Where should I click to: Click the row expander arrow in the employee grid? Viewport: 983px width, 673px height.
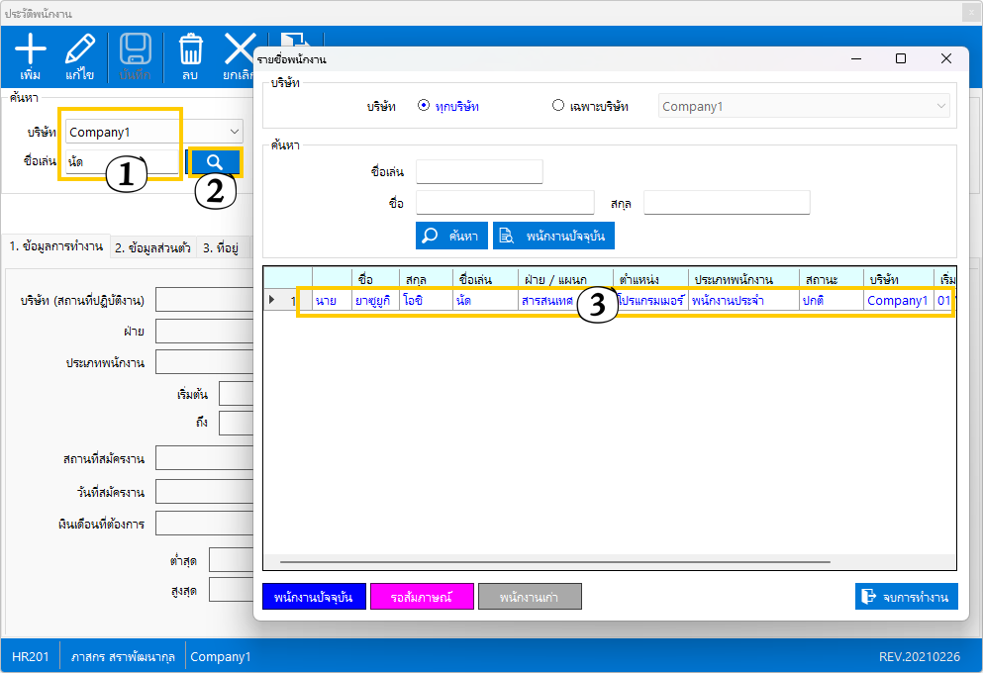pyautogui.click(x=273, y=300)
